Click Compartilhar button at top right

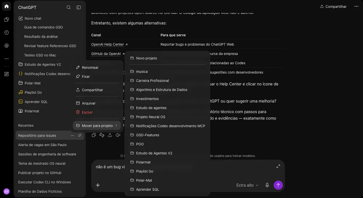(333, 7)
